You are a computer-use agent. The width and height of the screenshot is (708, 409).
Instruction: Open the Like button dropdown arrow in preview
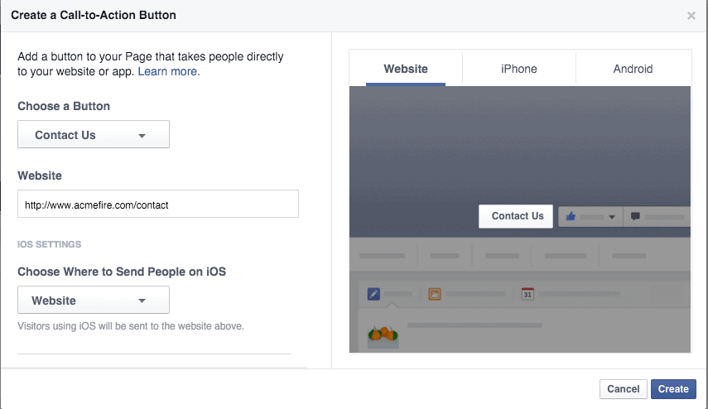(x=612, y=217)
